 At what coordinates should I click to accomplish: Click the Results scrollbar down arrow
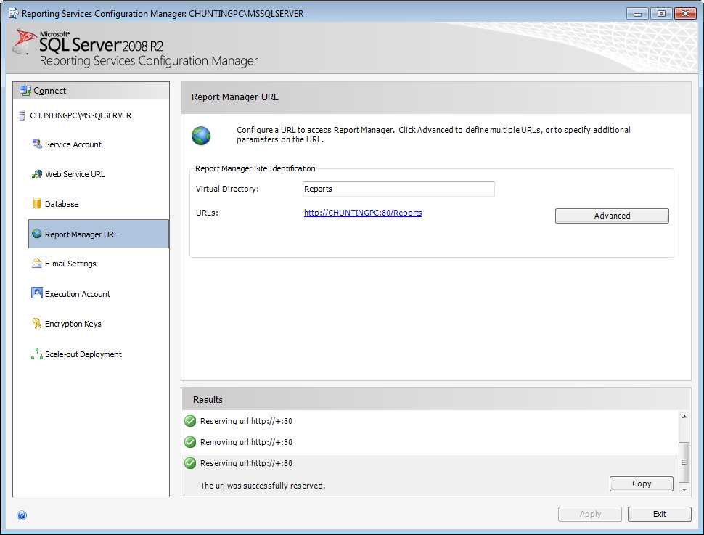684,490
